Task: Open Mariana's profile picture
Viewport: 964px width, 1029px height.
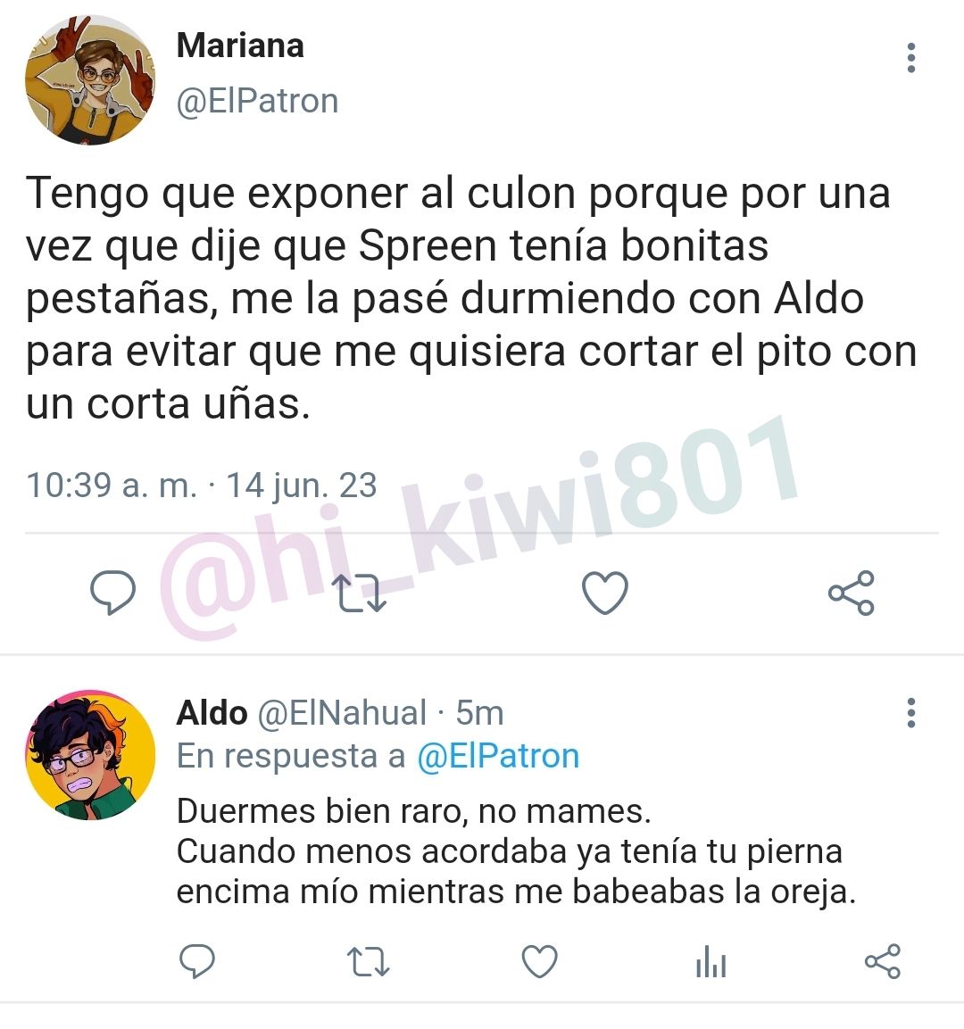Action: [90, 79]
